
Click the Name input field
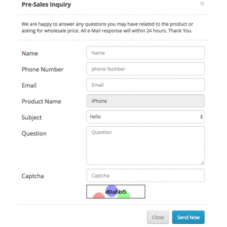pyautogui.click(x=145, y=53)
